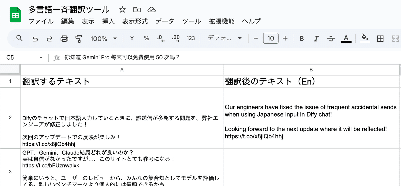The width and height of the screenshot is (401, 186).
Task: Select cell A3 starting with GPT、Gemini
Action: tap(122, 167)
